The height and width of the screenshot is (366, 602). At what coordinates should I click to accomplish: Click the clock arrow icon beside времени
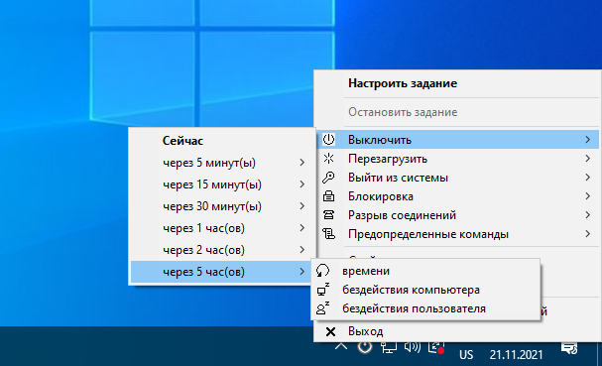point(322,271)
